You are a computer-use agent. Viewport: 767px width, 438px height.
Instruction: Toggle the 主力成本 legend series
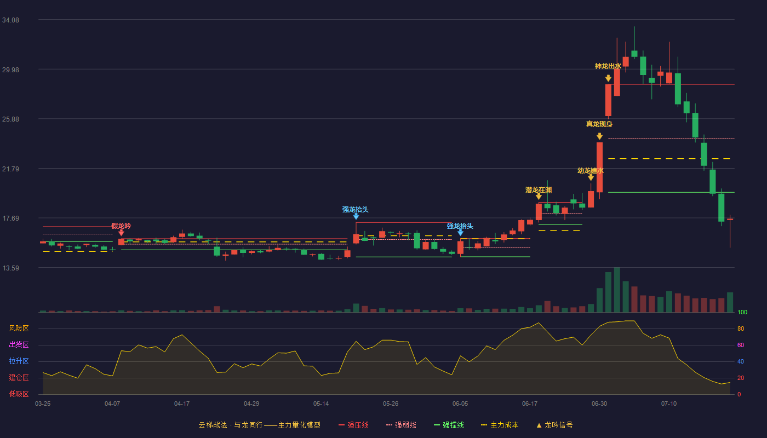click(x=500, y=425)
